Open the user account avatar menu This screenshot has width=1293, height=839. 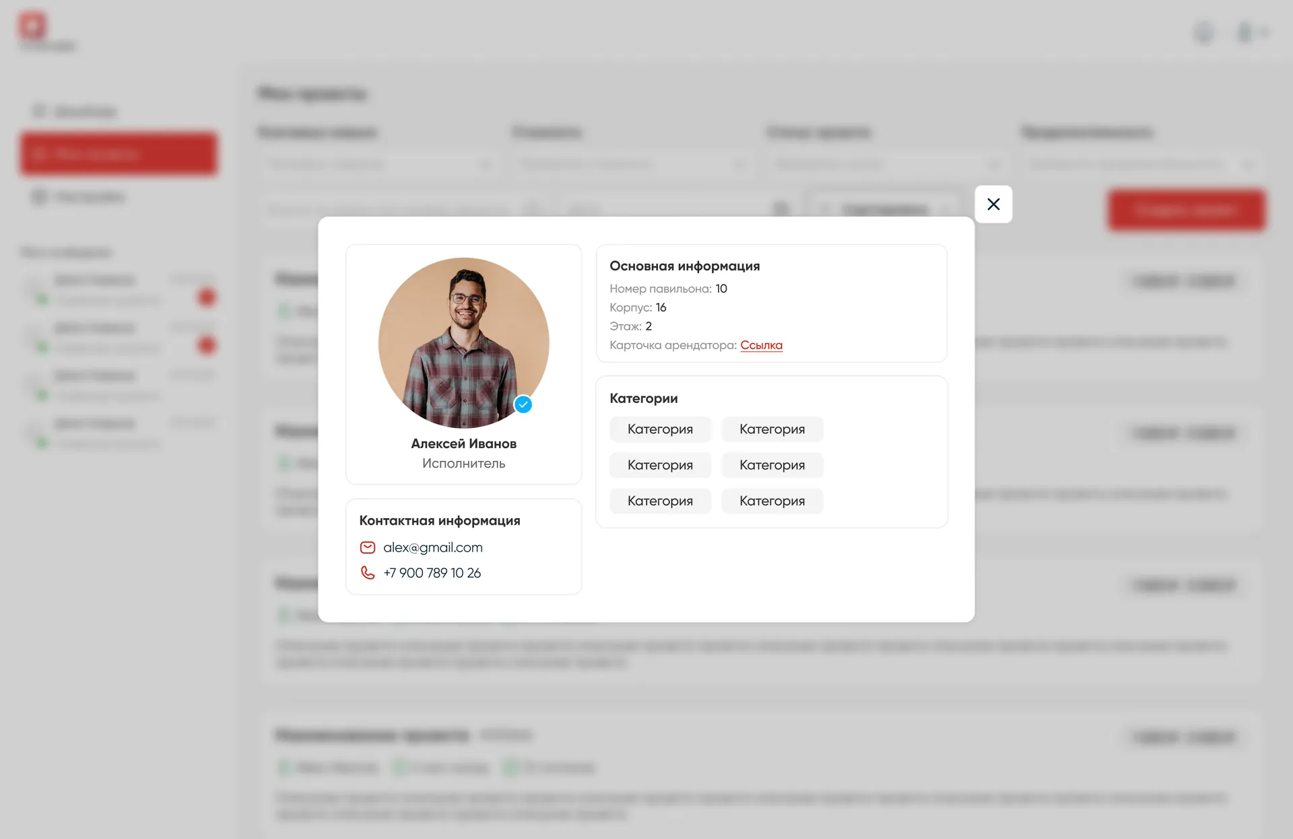point(1251,32)
